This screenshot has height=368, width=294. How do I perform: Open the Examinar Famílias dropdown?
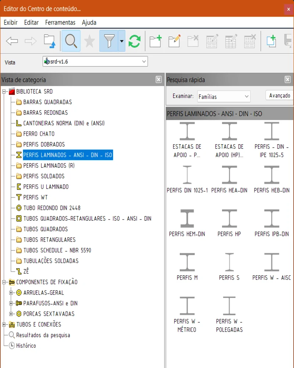click(223, 96)
